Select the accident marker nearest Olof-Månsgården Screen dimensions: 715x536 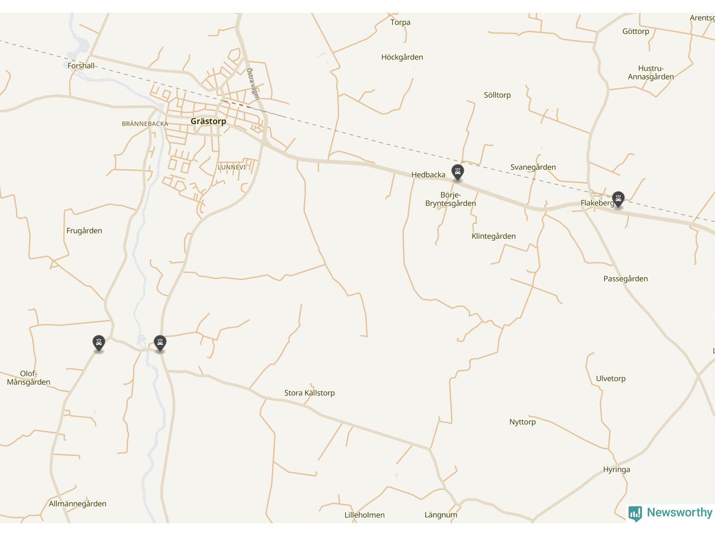(x=98, y=343)
